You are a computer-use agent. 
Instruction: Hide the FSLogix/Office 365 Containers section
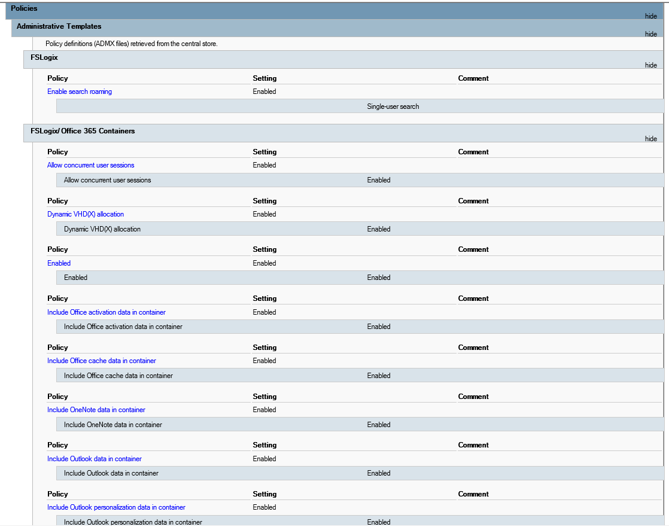650,139
